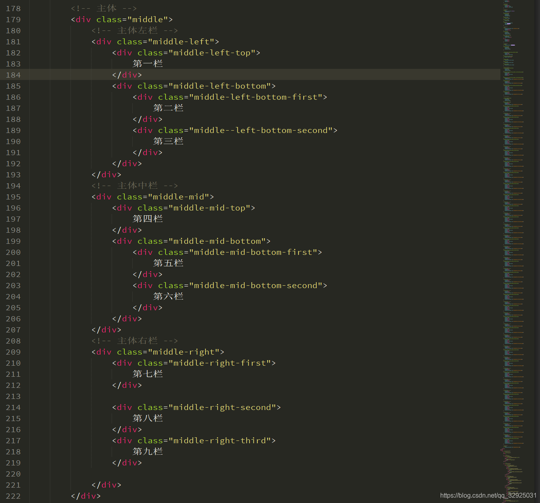The width and height of the screenshot is (540, 503).
Task: Click "middle-mid-top" class string
Action: (209, 208)
